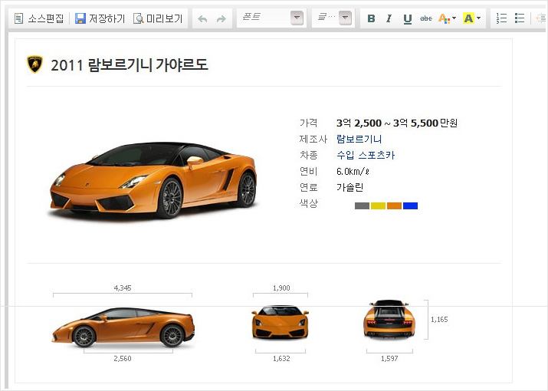
Task: Undo the last edit
Action: 202,18
